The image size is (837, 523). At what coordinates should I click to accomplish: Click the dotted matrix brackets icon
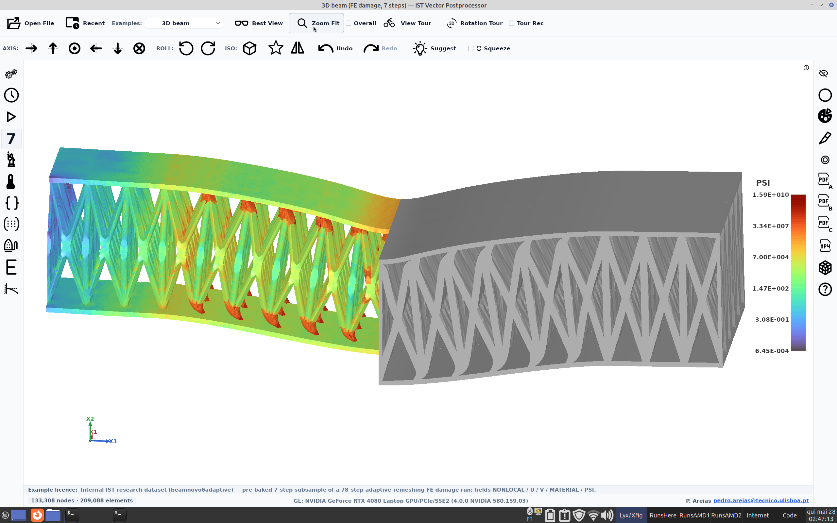11,224
